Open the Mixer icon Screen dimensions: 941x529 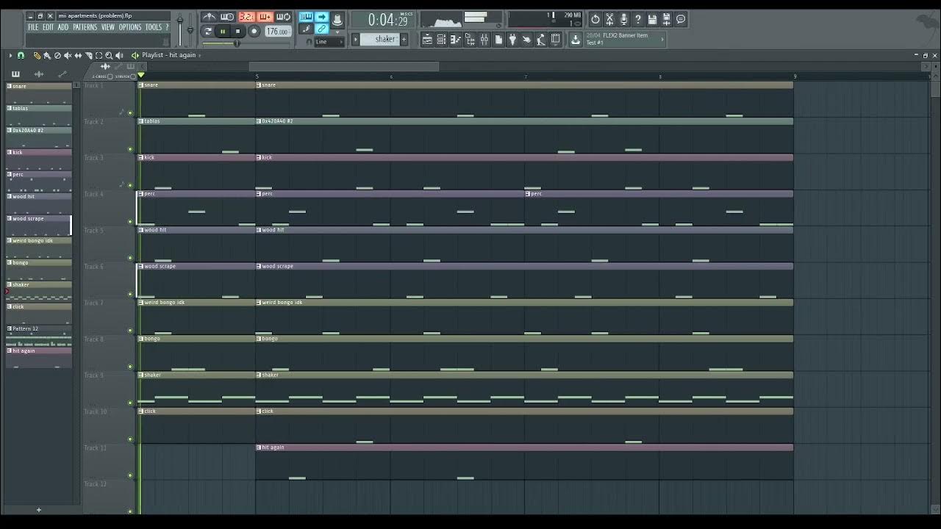484,40
